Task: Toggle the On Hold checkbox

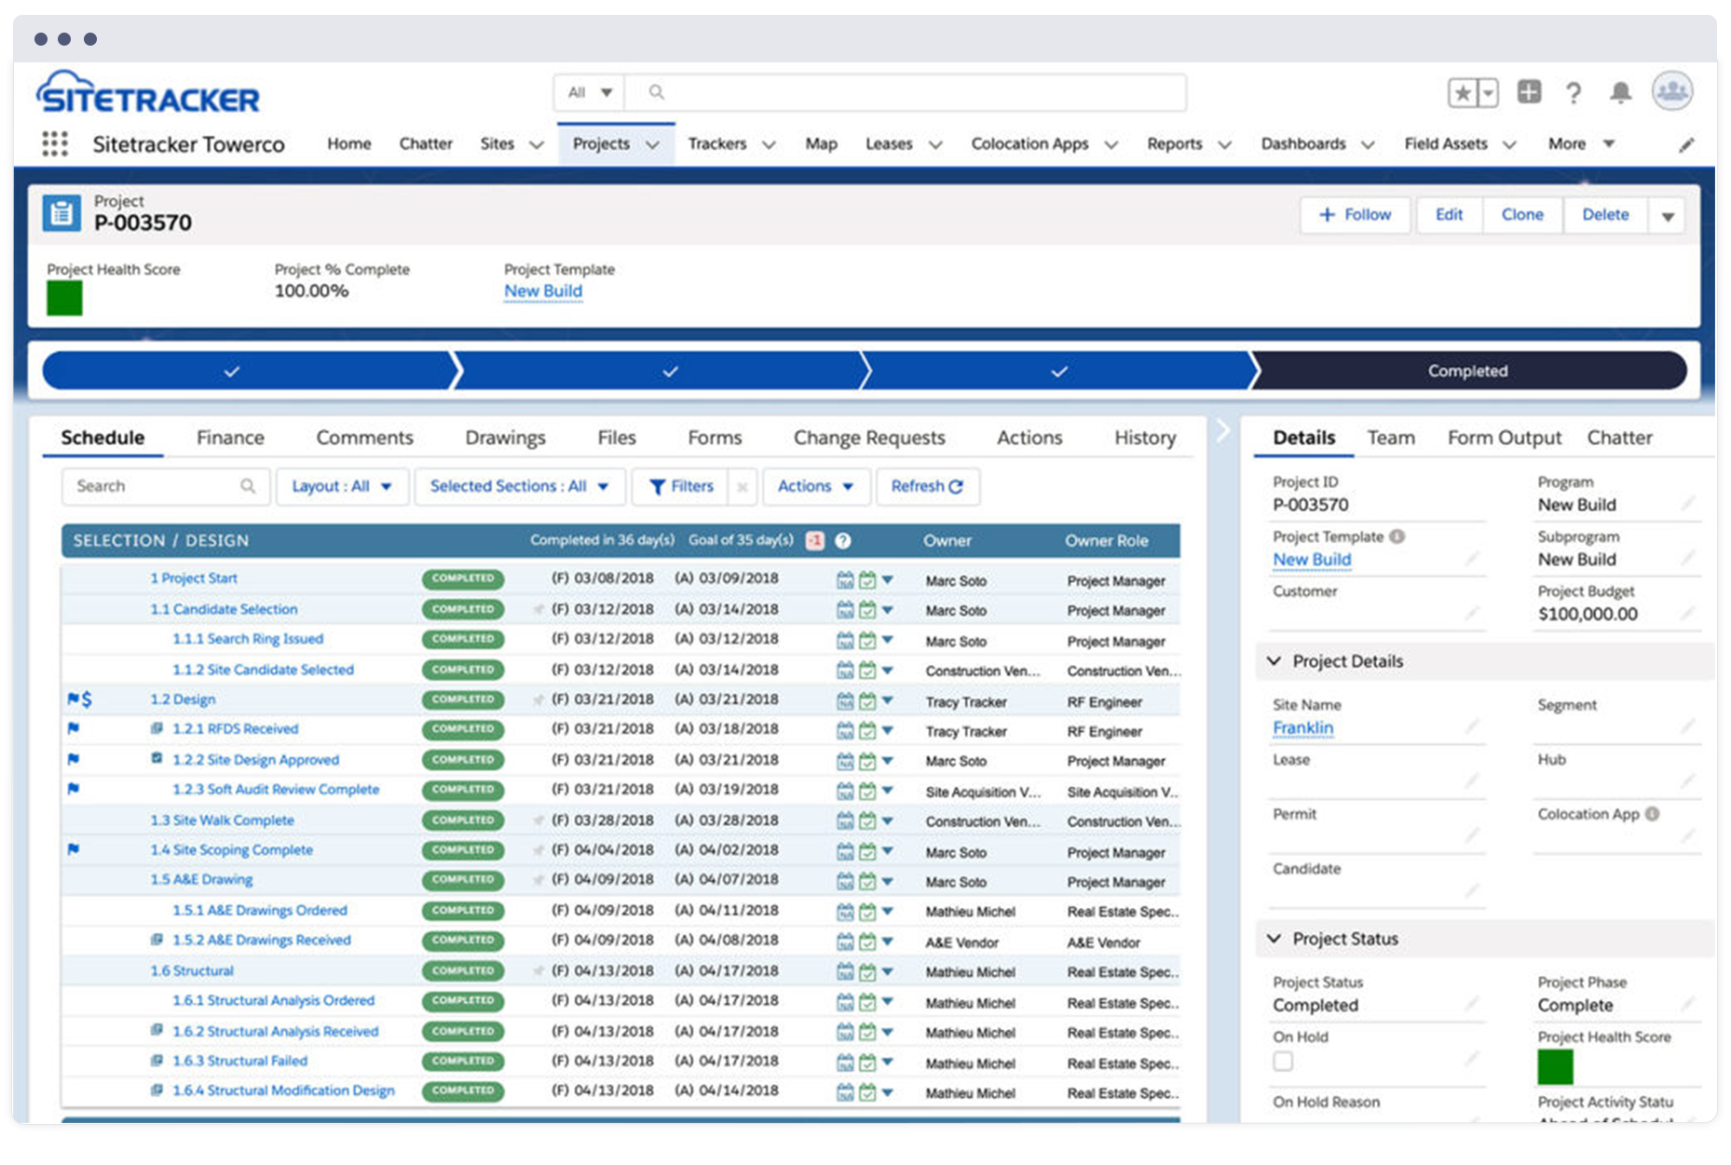Action: click(x=1284, y=1062)
